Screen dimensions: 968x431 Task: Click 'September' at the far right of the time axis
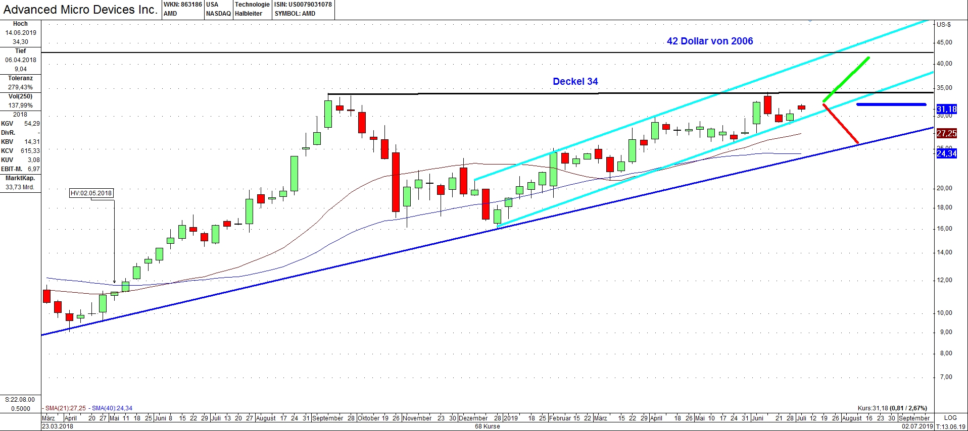(914, 418)
